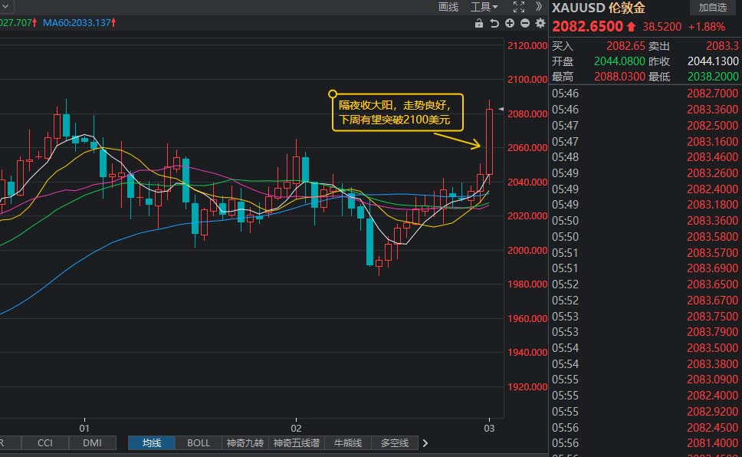Click the 昨收 value 2044.1300

[713, 61]
